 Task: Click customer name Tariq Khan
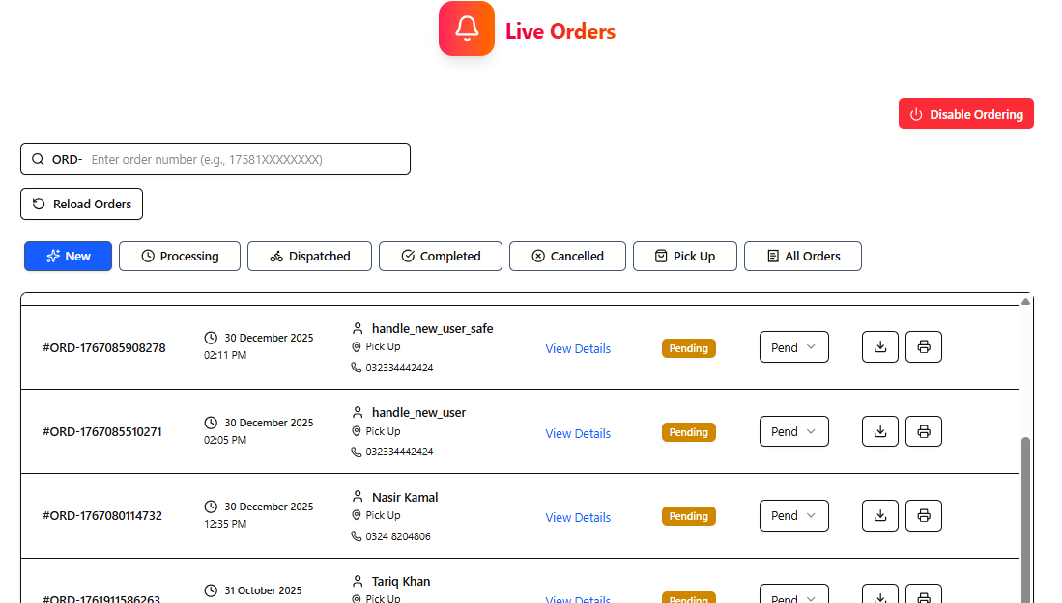401,582
